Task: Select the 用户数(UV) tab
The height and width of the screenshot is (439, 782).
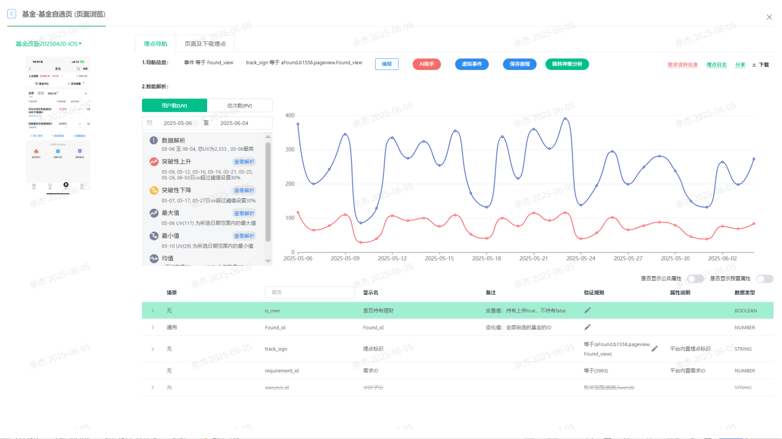Action: pyautogui.click(x=175, y=106)
